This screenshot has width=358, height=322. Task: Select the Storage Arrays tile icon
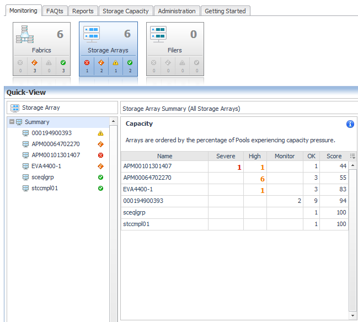[x=92, y=34]
